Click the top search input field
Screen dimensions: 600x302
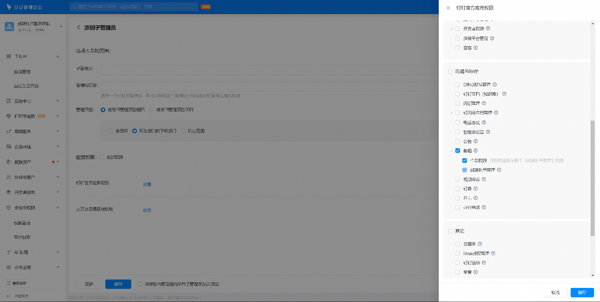coord(134,7)
